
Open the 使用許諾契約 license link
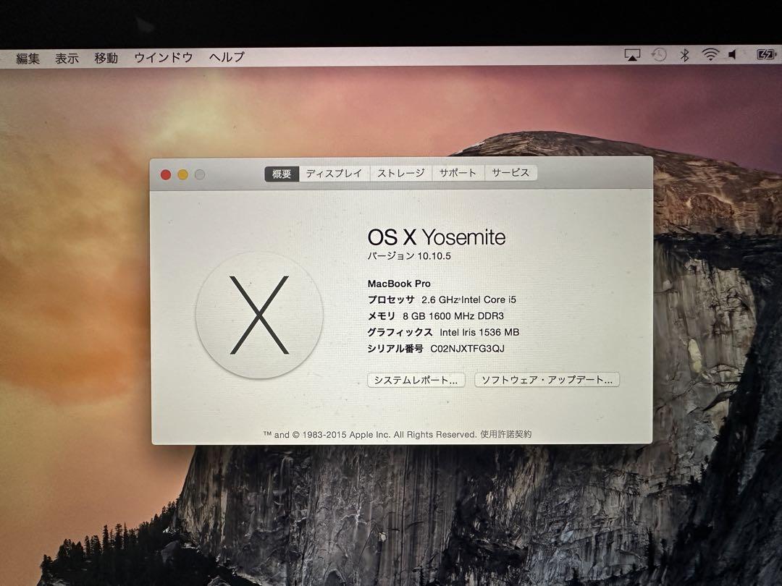[506, 434]
